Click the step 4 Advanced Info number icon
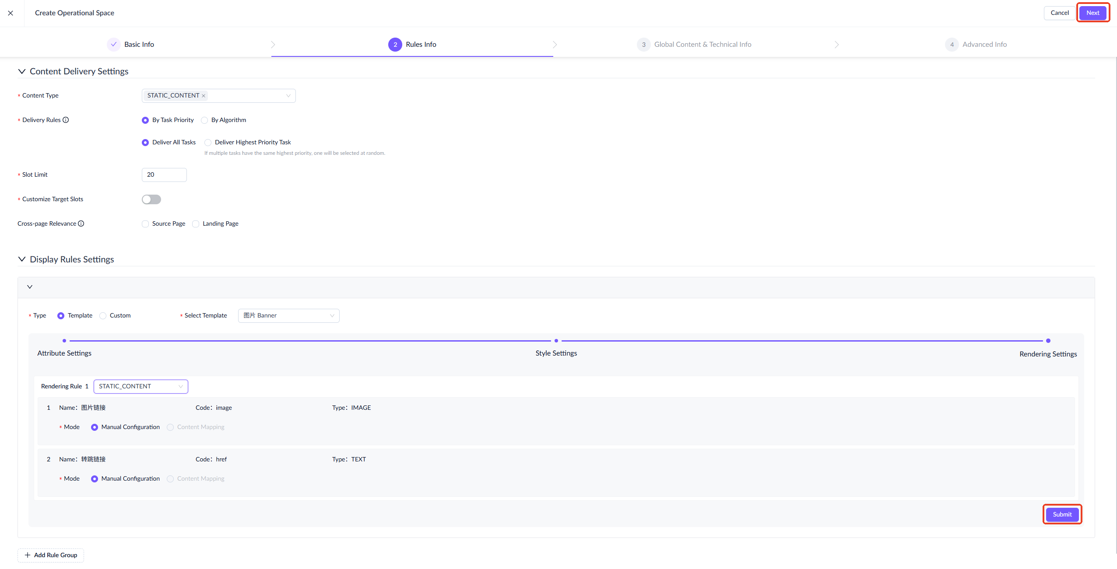The width and height of the screenshot is (1117, 569). click(x=952, y=45)
